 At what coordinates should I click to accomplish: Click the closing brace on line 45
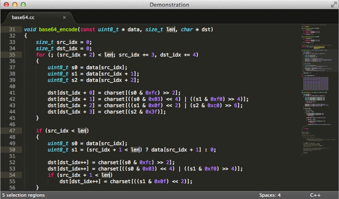(37, 118)
